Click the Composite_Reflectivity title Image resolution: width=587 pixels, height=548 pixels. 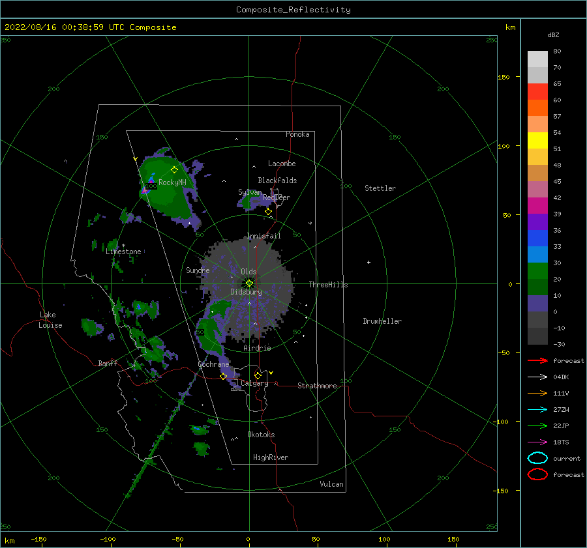click(293, 10)
